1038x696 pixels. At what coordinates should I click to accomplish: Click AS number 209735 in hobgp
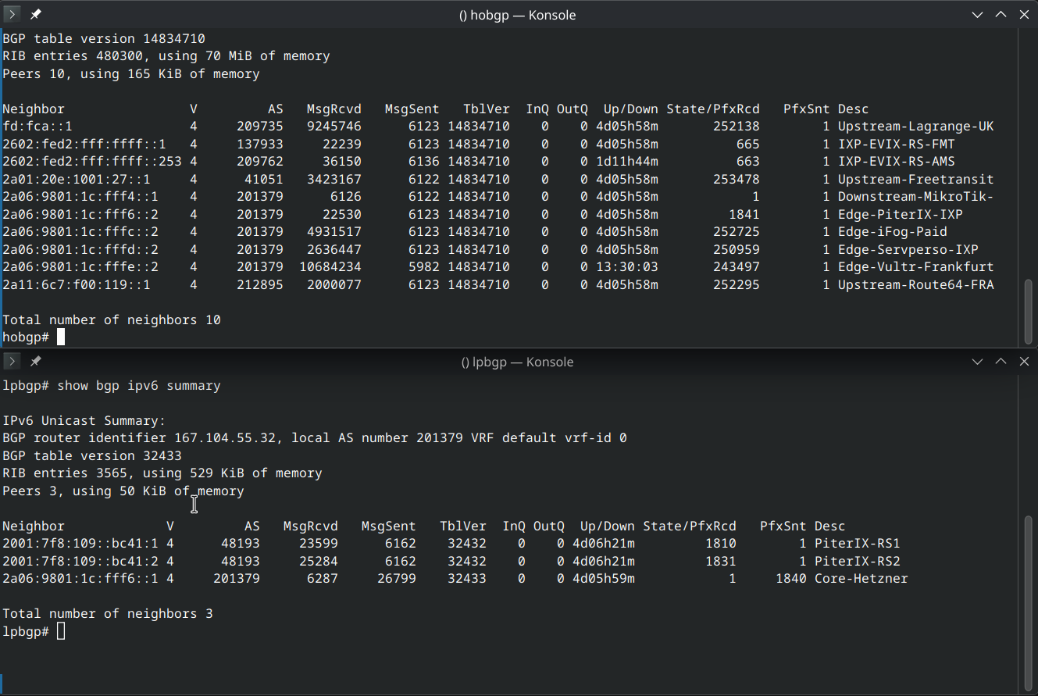point(260,127)
